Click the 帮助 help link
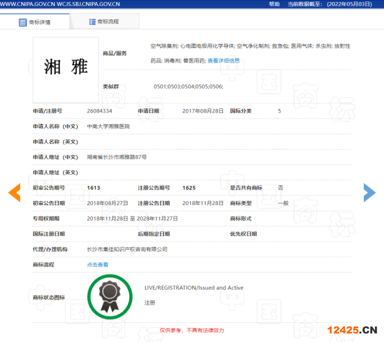The height and width of the screenshot is (342, 384). [x=274, y=4]
